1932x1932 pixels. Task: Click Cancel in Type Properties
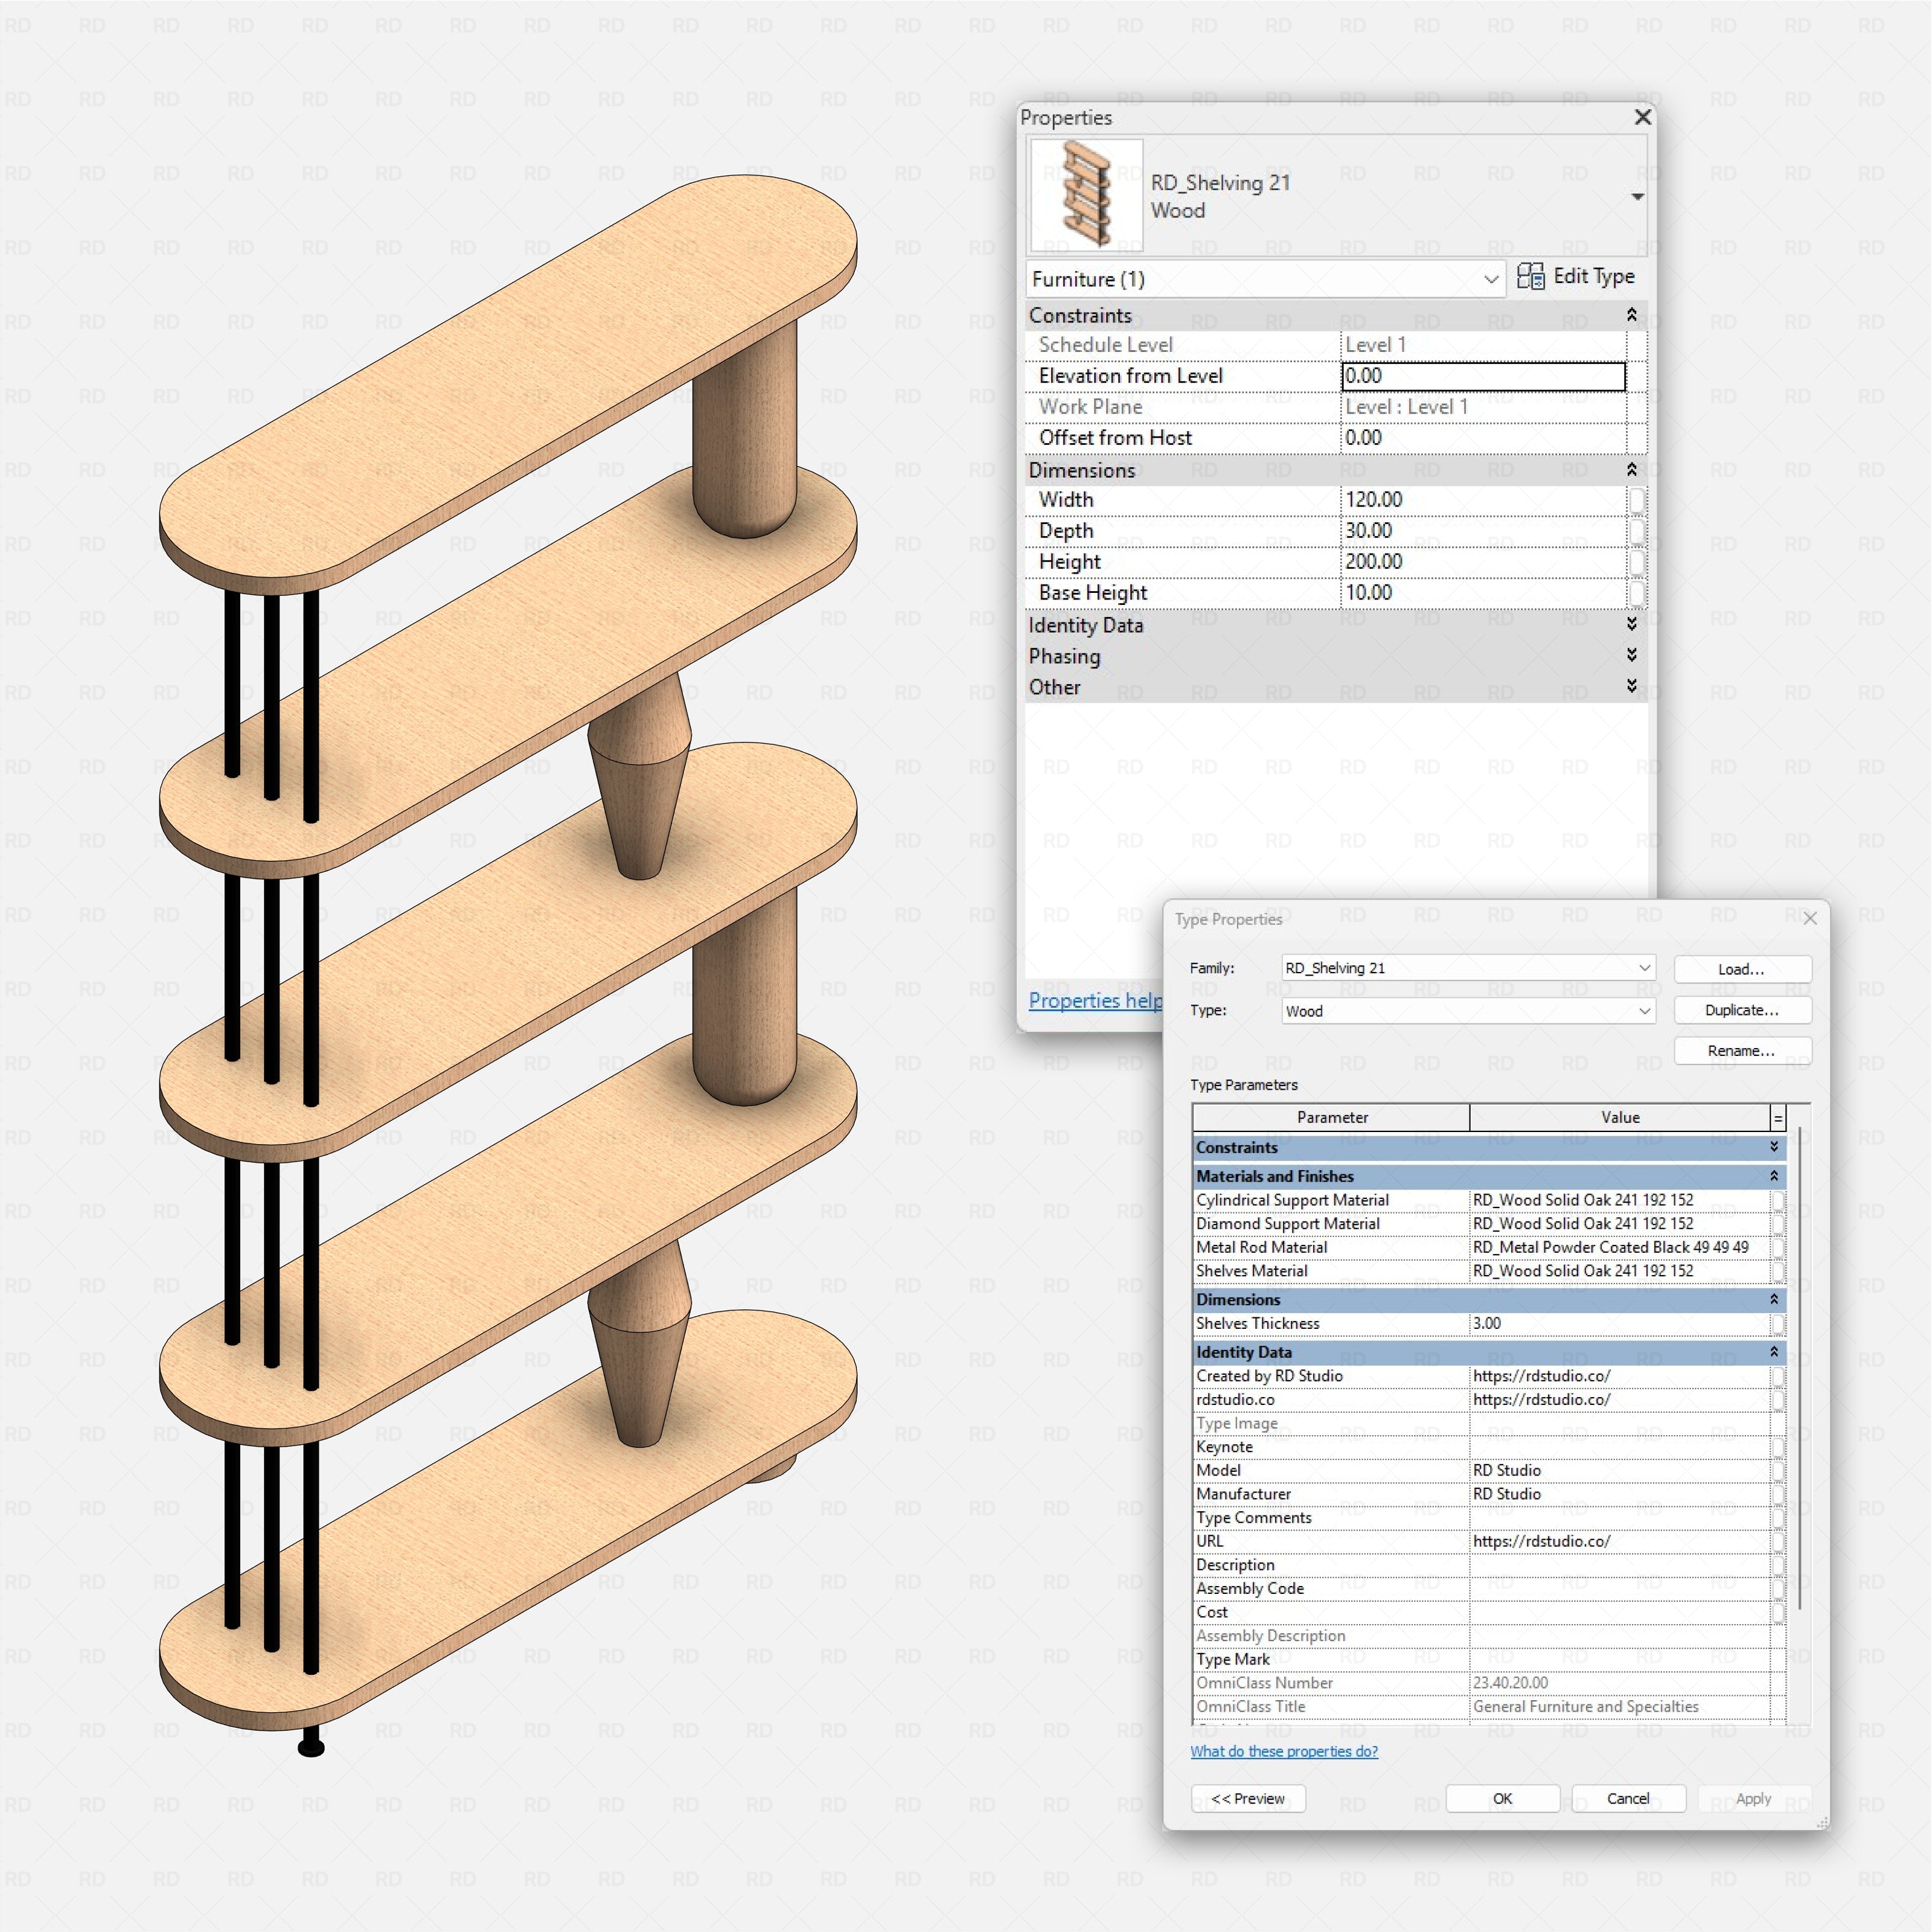click(x=1628, y=1798)
